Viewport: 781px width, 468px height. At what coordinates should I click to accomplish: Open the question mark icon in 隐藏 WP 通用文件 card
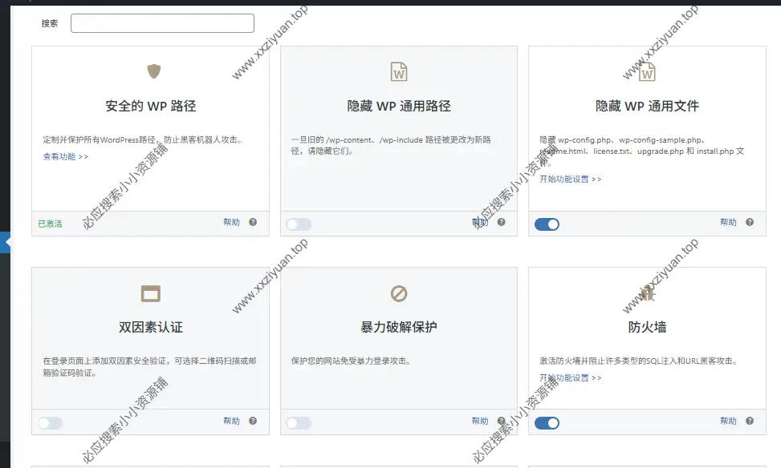pos(750,222)
